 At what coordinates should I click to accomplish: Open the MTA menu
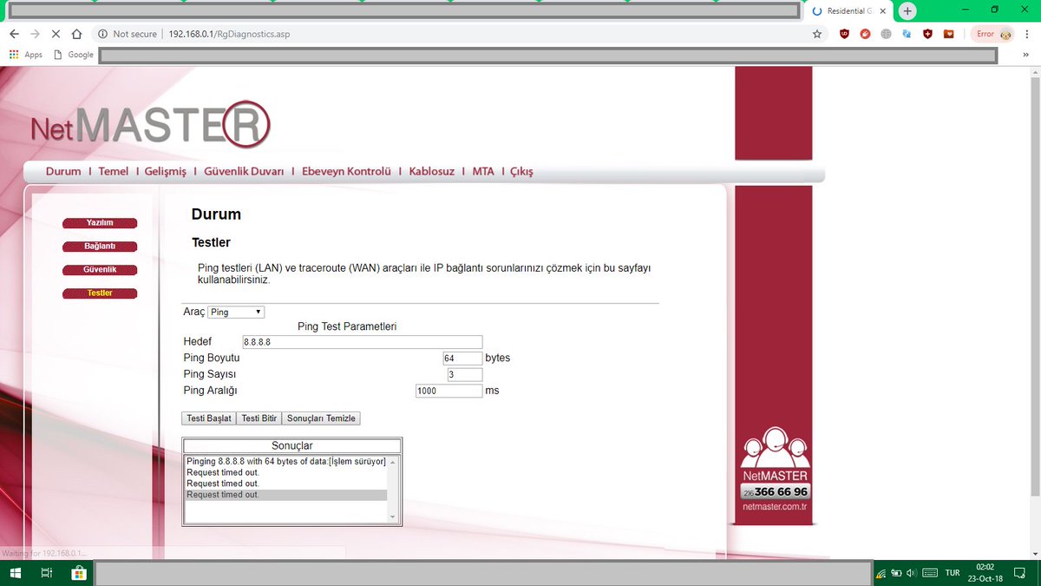click(483, 171)
